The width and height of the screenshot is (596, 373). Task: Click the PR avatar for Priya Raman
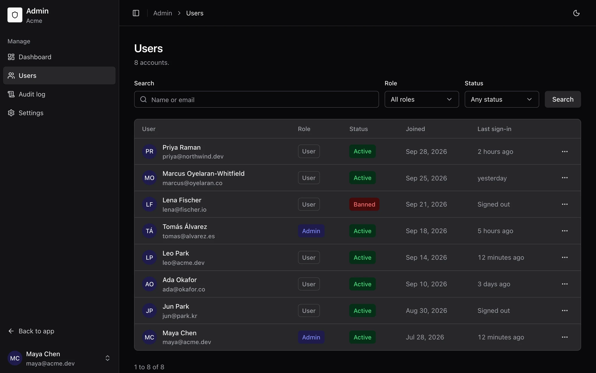point(149,152)
